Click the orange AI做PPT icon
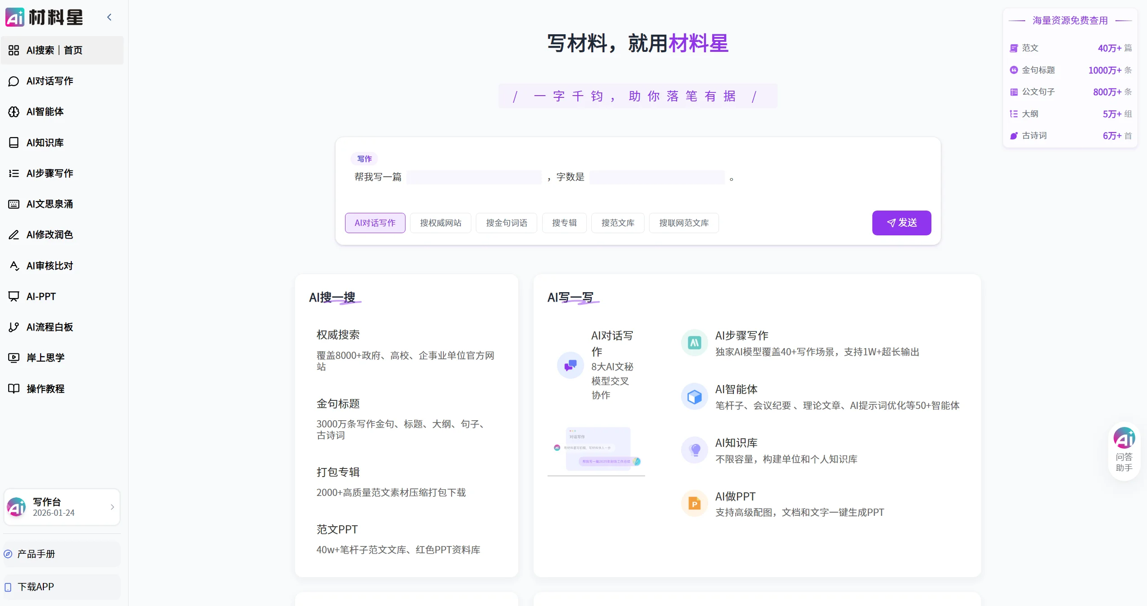 click(x=694, y=504)
